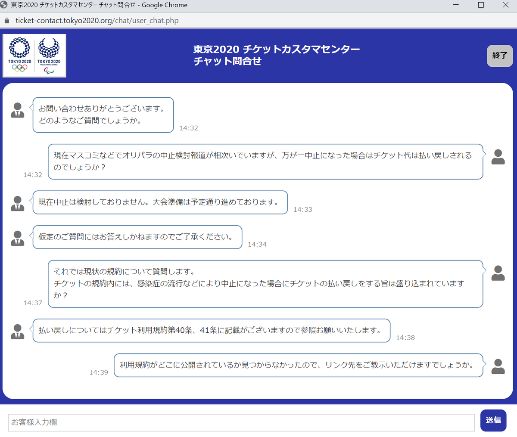Image resolution: width=517 pixels, height=437 pixels.
Task: Click the globe icon in the window title
Action: point(4,5)
